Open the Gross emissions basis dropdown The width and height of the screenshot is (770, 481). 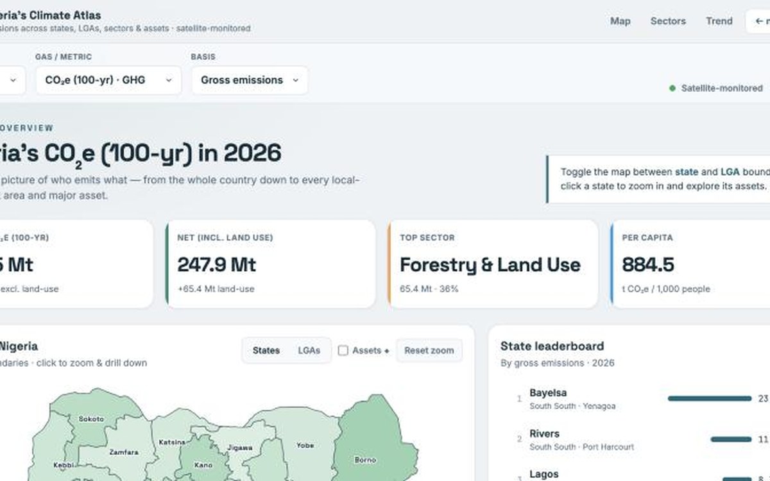(x=250, y=80)
